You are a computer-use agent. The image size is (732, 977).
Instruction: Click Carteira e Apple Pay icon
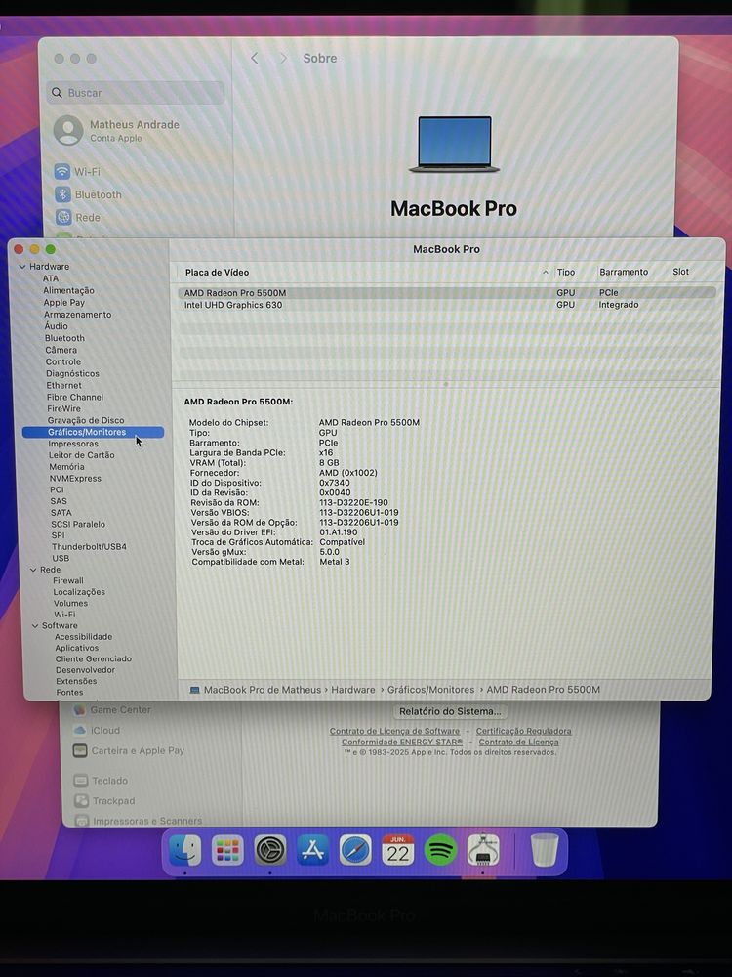coord(80,750)
